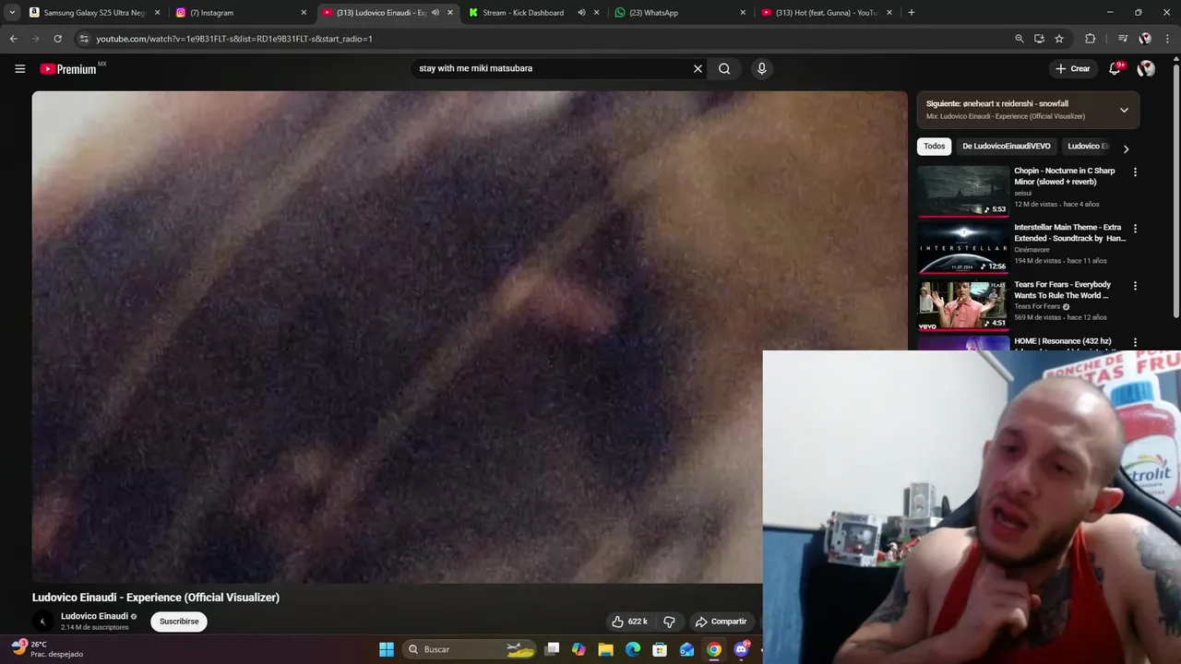Close the WhatsApp tab
The image size is (1181, 664).
pyautogui.click(x=743, y=13)
